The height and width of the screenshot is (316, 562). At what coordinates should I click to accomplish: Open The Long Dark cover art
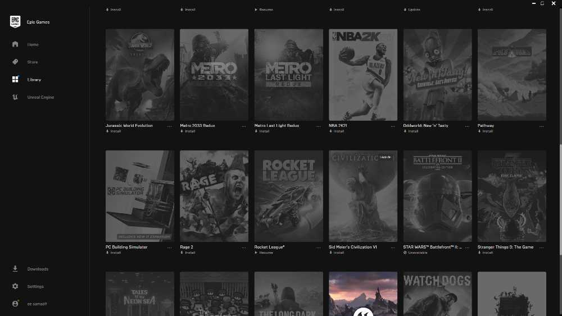click(288, 294)
